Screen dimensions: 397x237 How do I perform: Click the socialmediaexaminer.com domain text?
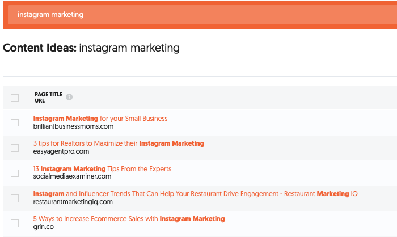[73, 177]
